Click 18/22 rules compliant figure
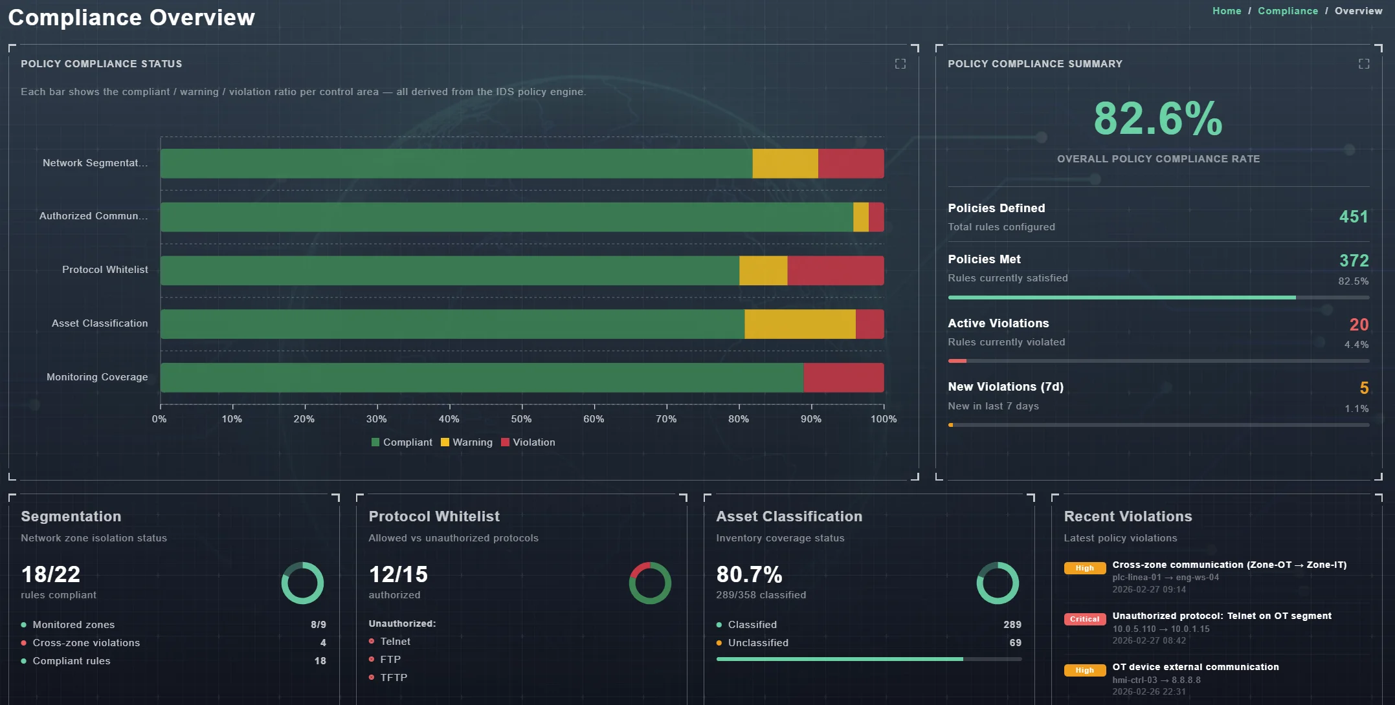 50,574
